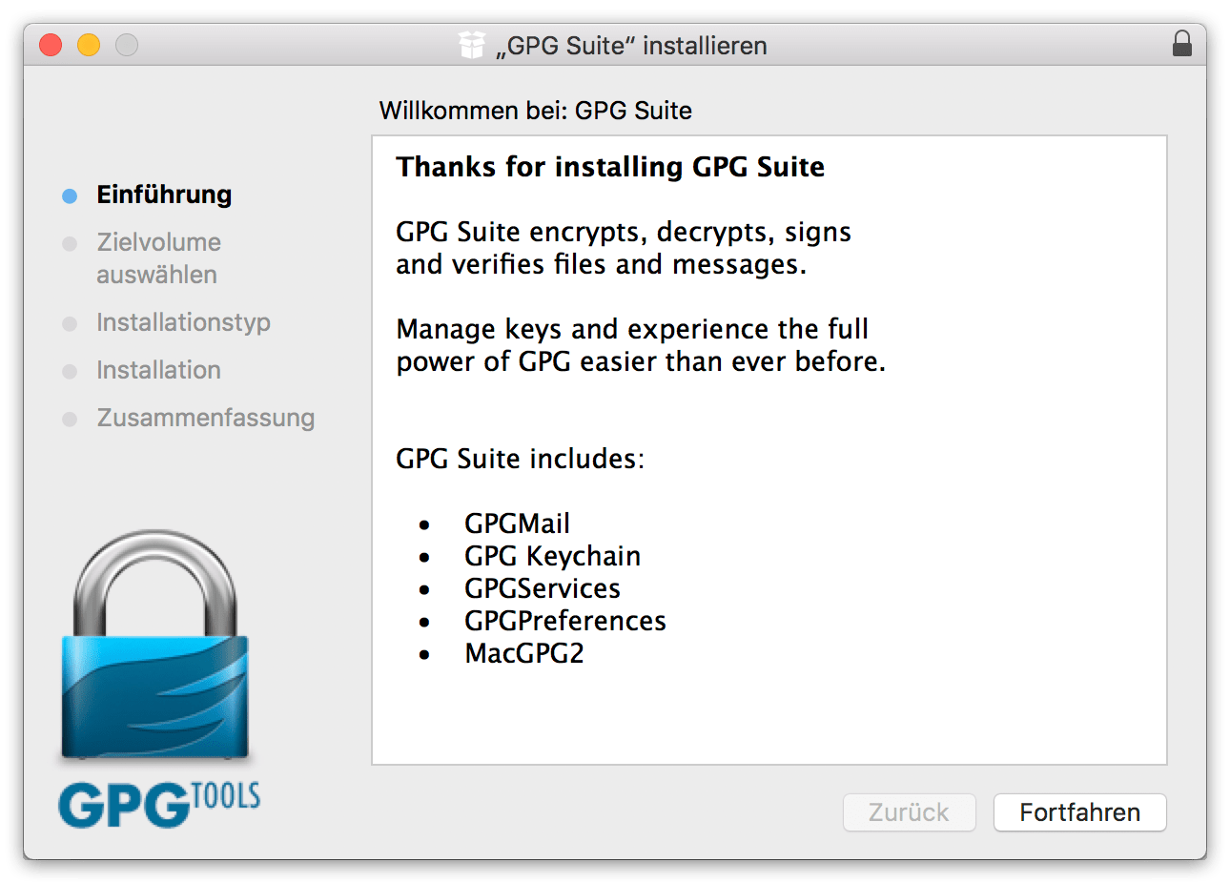This screenshot has width=1230, height=883.
Task: Click the Zielvolume auswählen step bullet
Action: click(x=70, y=244)
